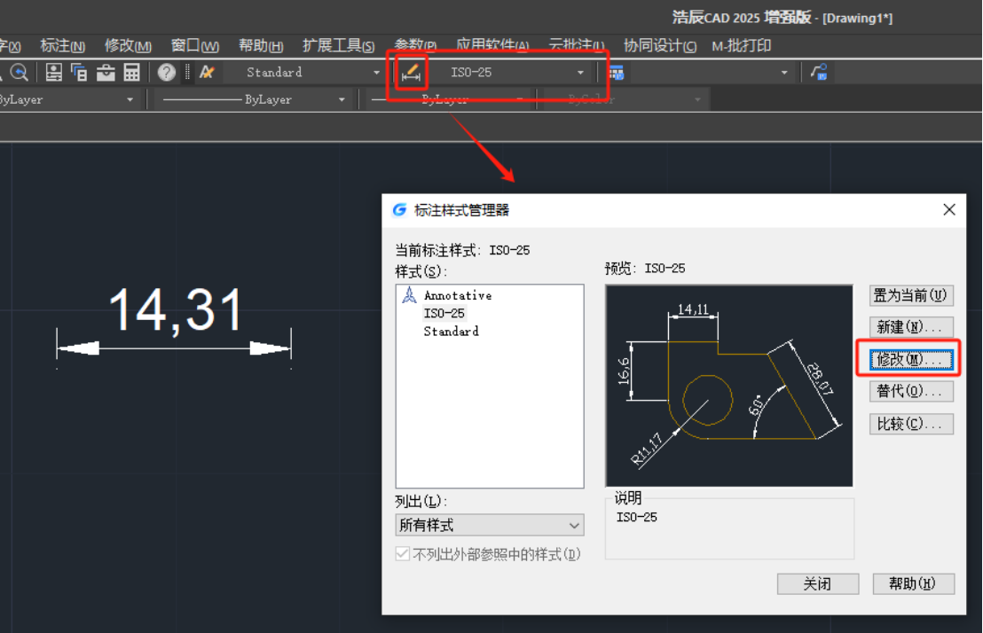This screenshot has width=983, height=633.
Task: Click the table style icon
Action: point(616,72)
